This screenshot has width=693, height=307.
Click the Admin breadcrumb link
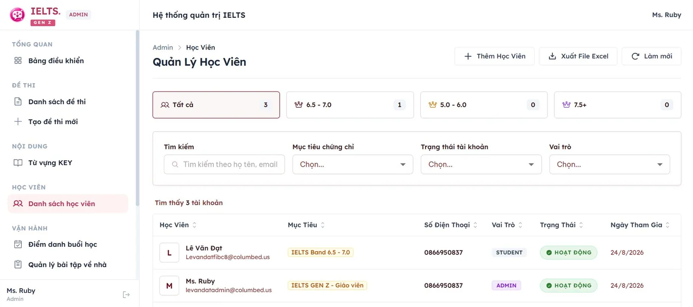pyautogui.click(x=163, y=47)
